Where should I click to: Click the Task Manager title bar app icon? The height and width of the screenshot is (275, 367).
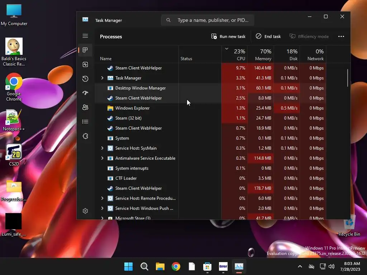tap(85, 19)
